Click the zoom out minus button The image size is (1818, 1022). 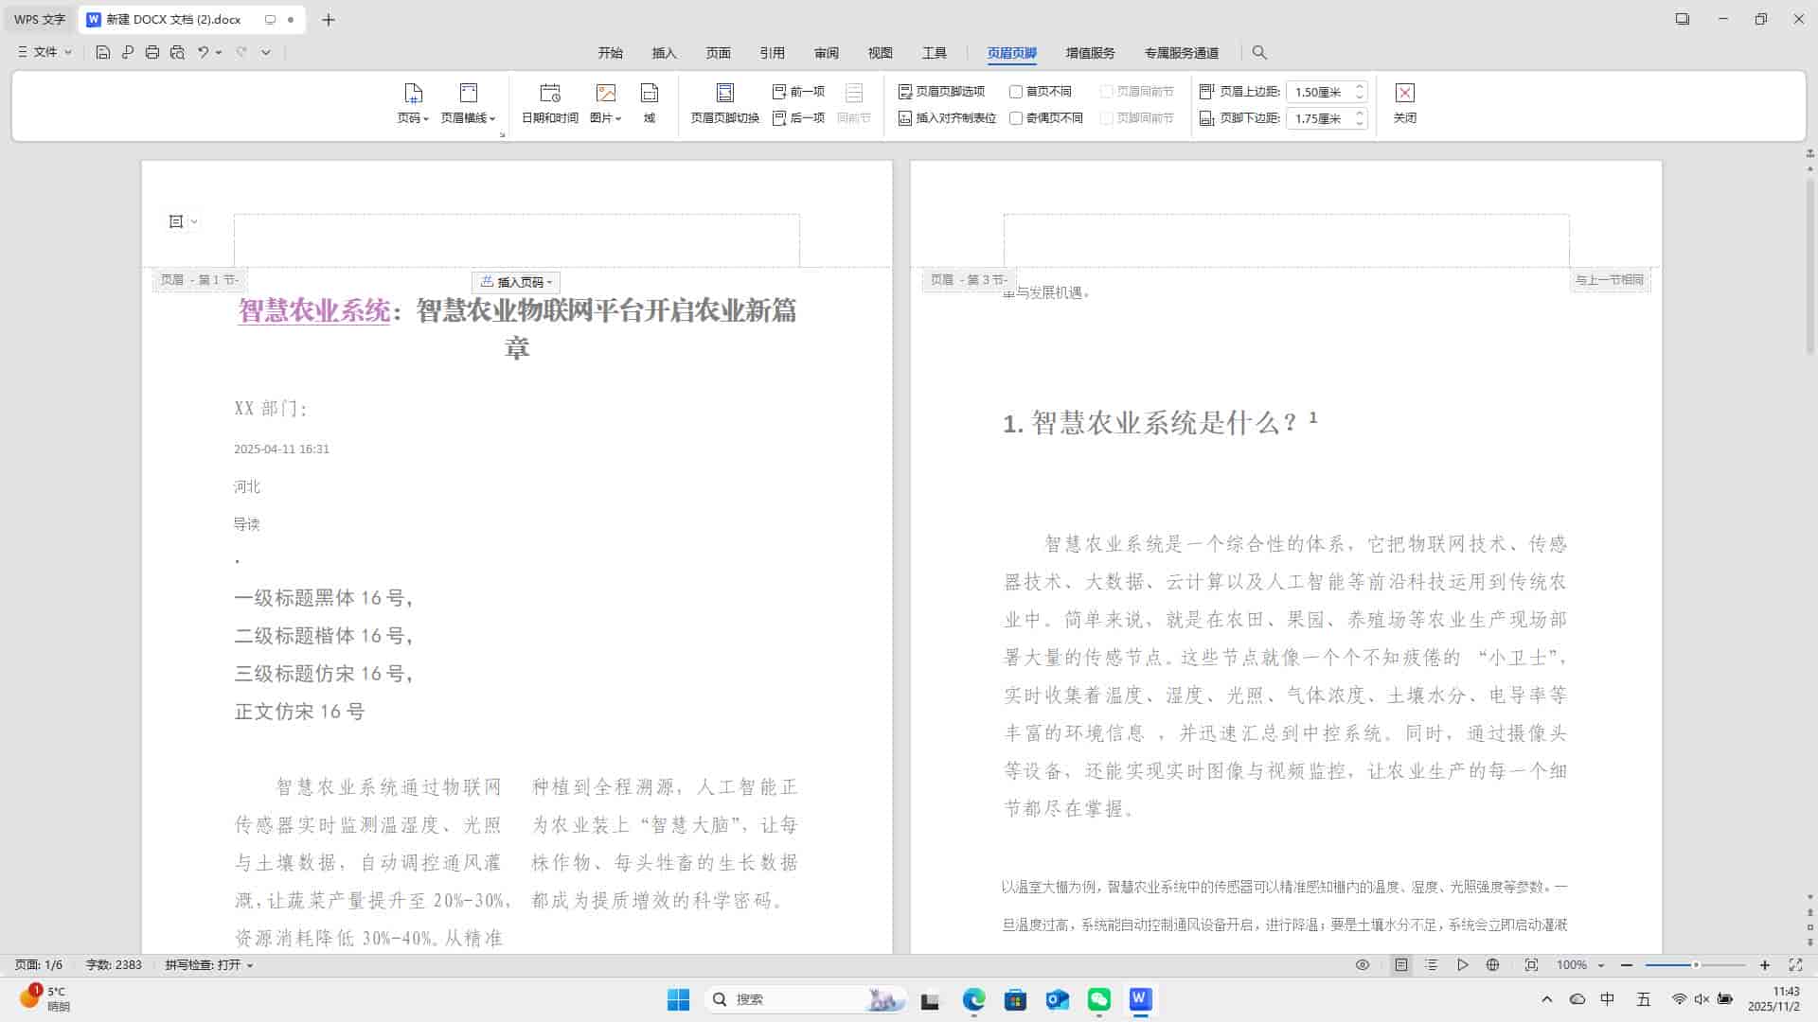(1627, 965)
